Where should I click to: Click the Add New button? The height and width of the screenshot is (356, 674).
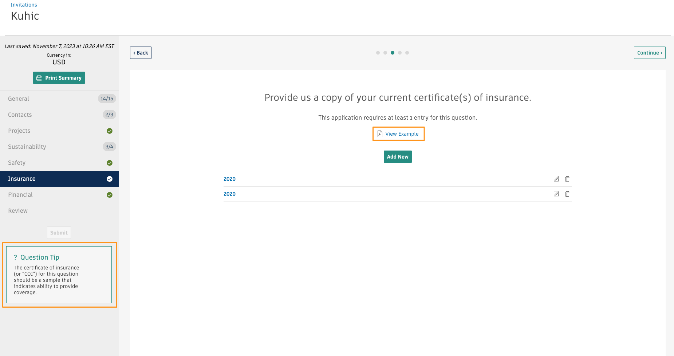(x=398, y=156)
